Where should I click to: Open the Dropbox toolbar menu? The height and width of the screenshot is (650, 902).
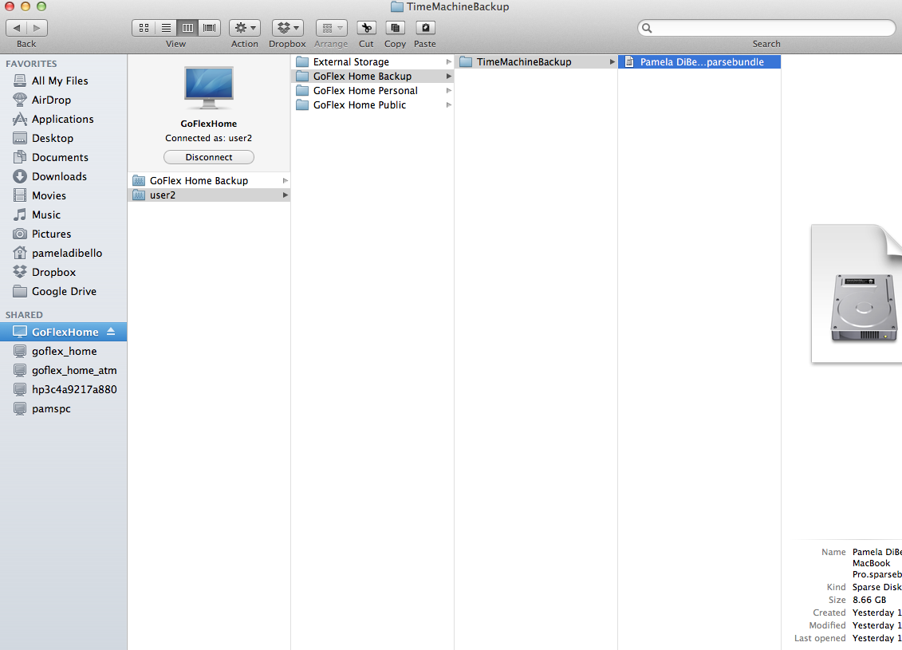tap(287, 28)
